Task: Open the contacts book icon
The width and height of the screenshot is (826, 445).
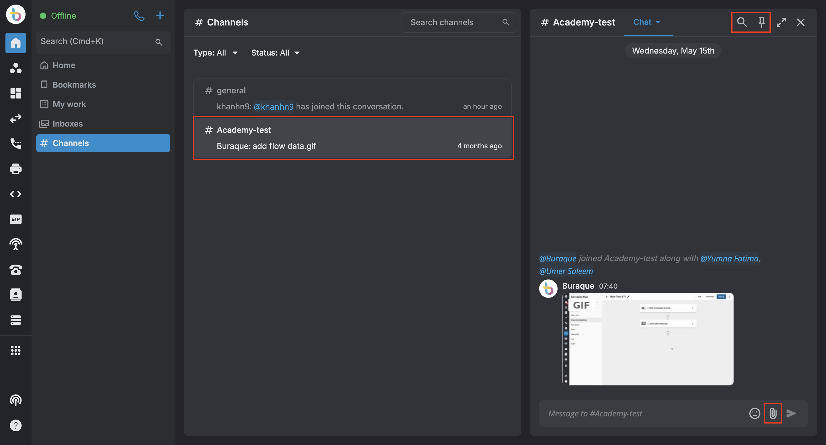Action: [x=16, y=295]
